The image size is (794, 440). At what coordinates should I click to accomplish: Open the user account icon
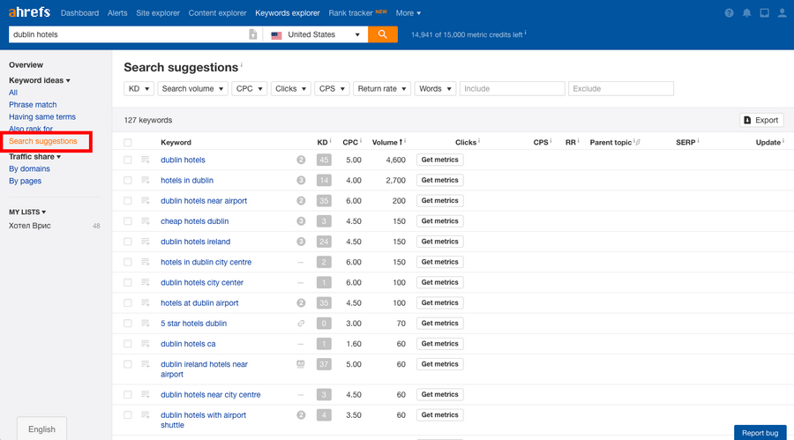point(782,13)
